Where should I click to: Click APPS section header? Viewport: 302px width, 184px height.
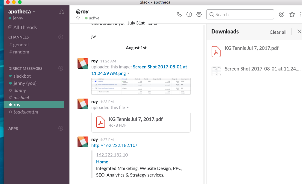(x=13, y=129)
